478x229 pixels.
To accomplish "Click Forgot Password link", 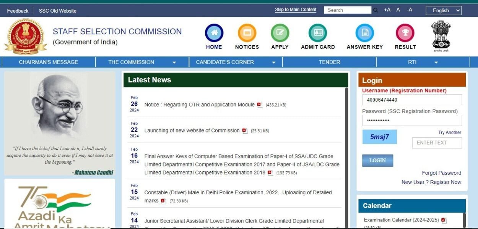I will (442, 173).
